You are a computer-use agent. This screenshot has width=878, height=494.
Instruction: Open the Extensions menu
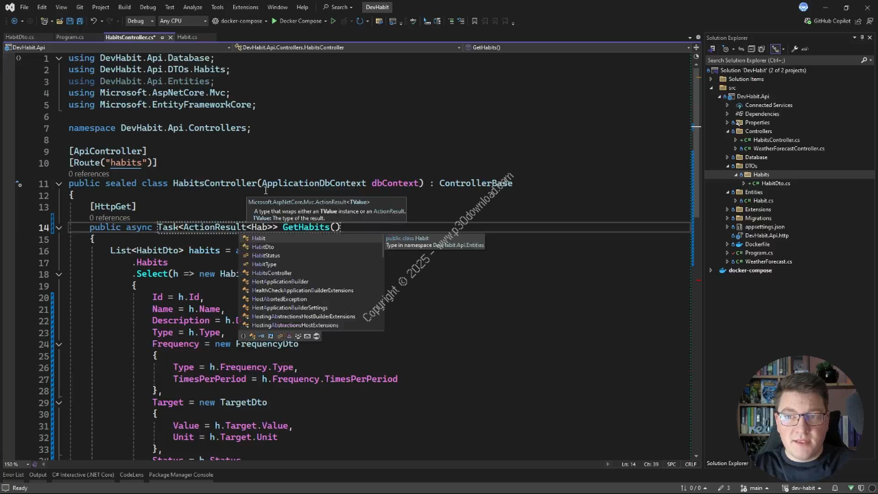point(245,7)
